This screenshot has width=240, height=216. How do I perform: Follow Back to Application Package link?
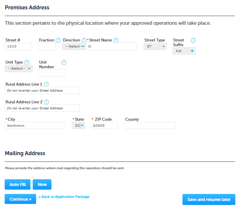64,197
